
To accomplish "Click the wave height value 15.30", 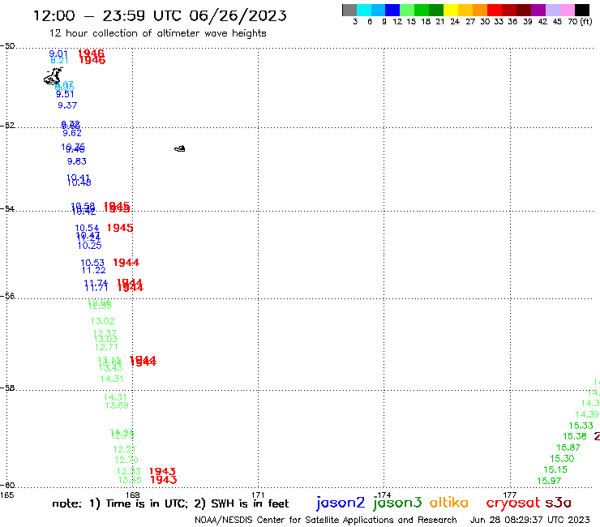I will tap(562, 459).
